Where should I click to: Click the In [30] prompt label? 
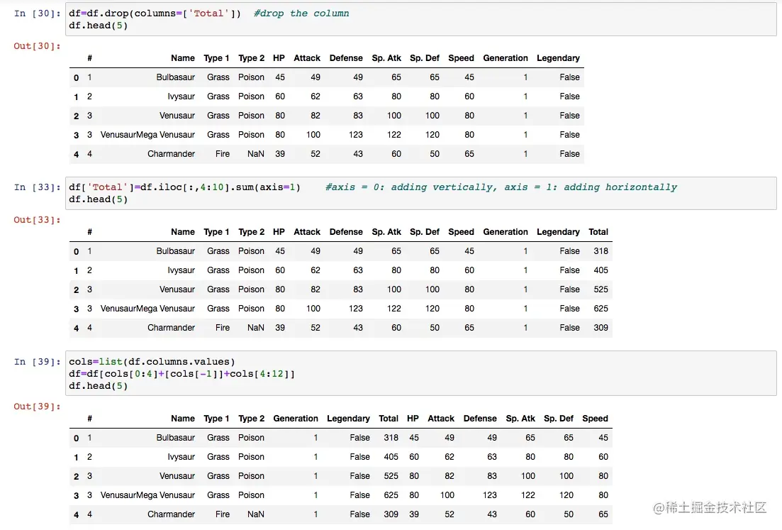click(x=37, y=13)
